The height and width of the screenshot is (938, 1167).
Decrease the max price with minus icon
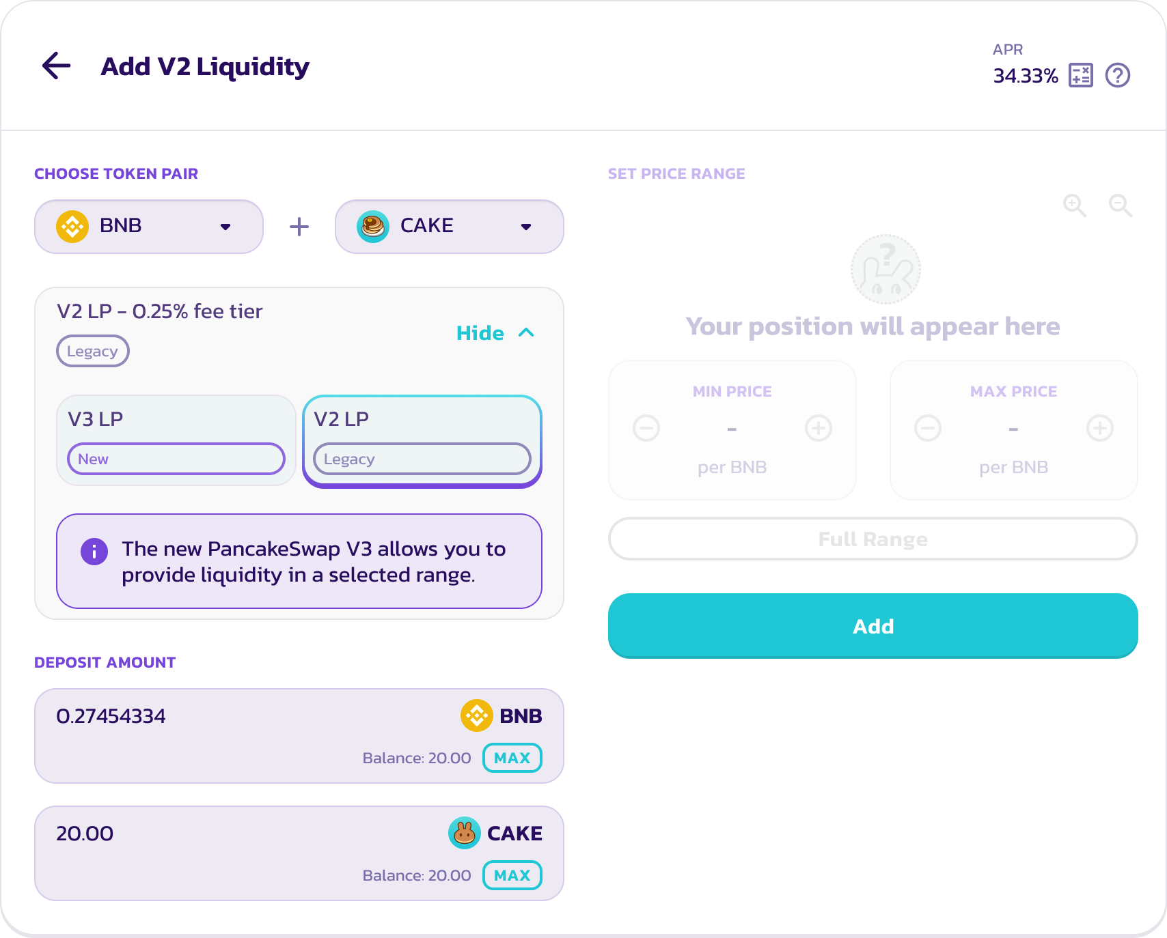point(928,428)
